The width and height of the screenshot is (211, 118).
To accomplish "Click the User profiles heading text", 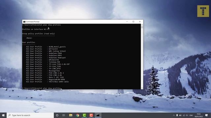I will coord(29,42).
